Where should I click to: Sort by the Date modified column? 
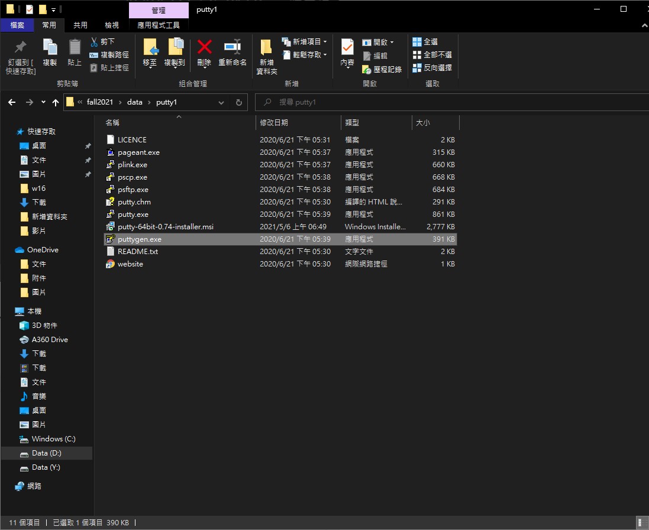click(x=298, y=123)
